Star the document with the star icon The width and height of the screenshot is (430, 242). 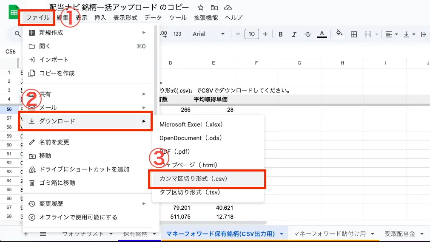(x=201, y=7)
